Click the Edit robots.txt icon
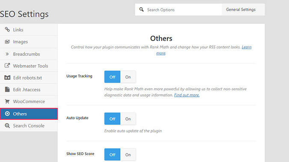This screenshot has width=289, height=162. coord(7,78)
